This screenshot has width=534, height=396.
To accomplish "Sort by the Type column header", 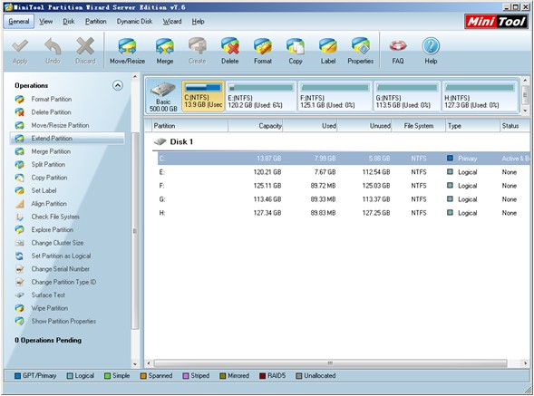I will coord(472,126).
